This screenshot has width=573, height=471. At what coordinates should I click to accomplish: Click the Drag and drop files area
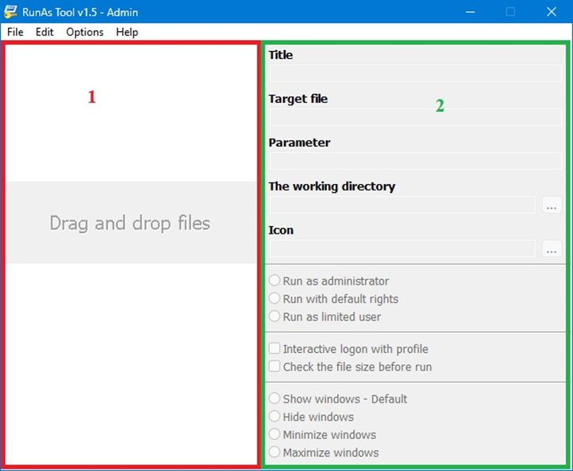131,223
